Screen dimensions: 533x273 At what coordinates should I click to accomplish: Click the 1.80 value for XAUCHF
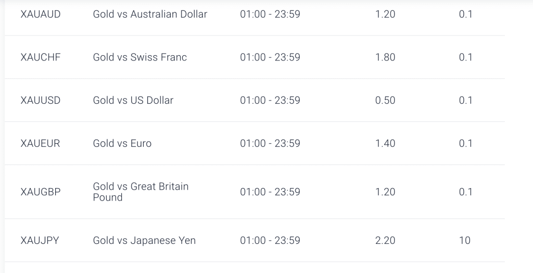pyautogui.click(x=385, y=57)
